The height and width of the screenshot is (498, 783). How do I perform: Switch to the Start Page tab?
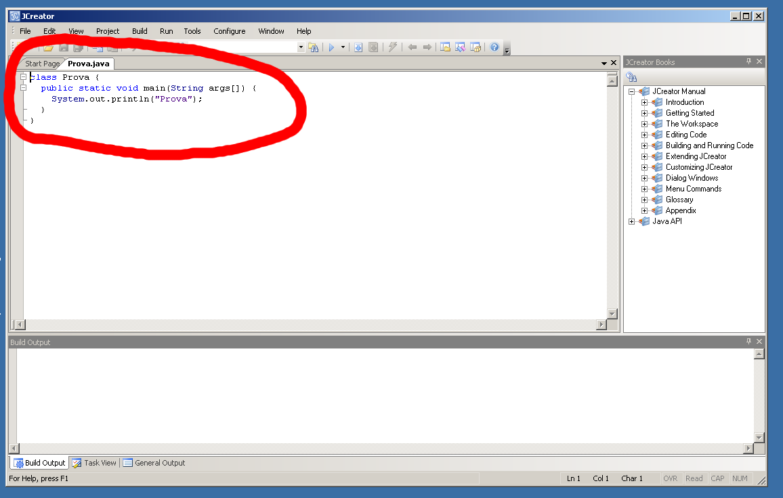click(x=42, y=64)
